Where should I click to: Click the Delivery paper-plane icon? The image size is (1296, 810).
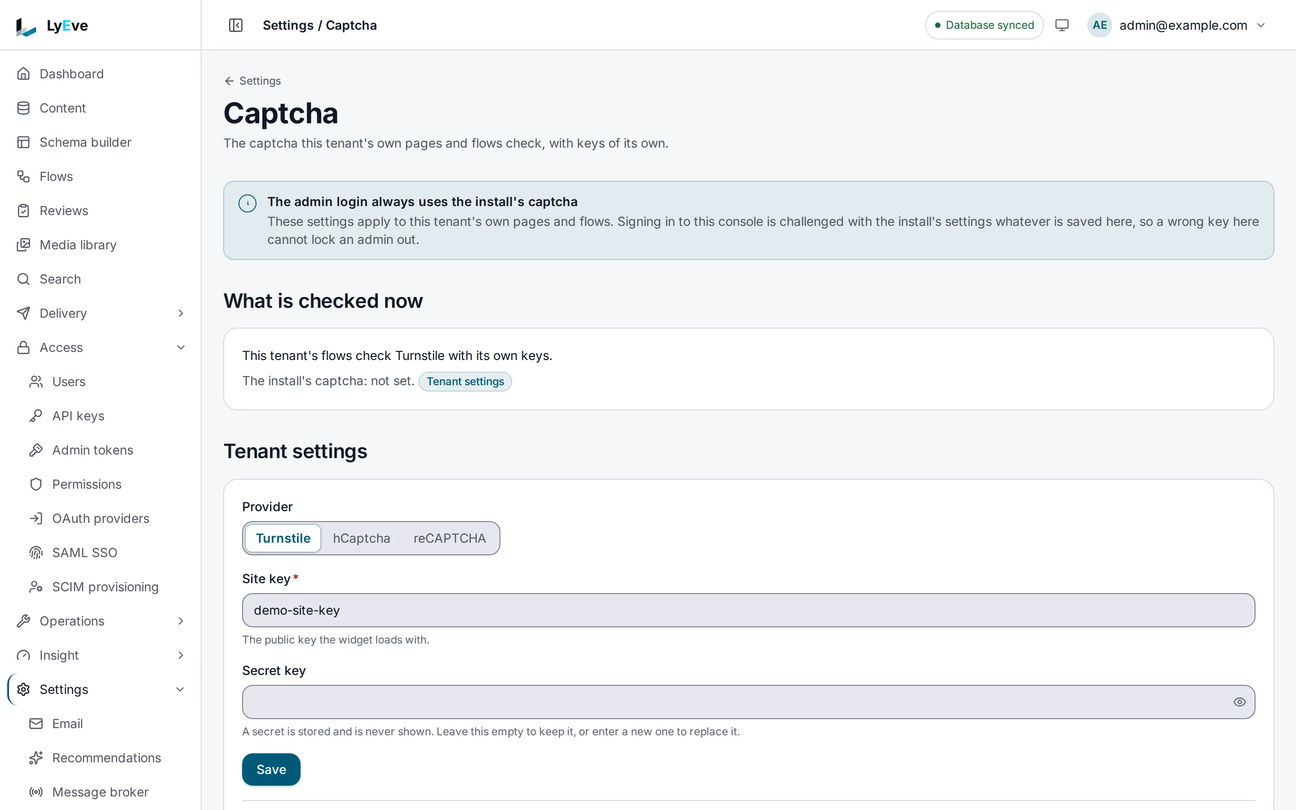pos(23,313)
